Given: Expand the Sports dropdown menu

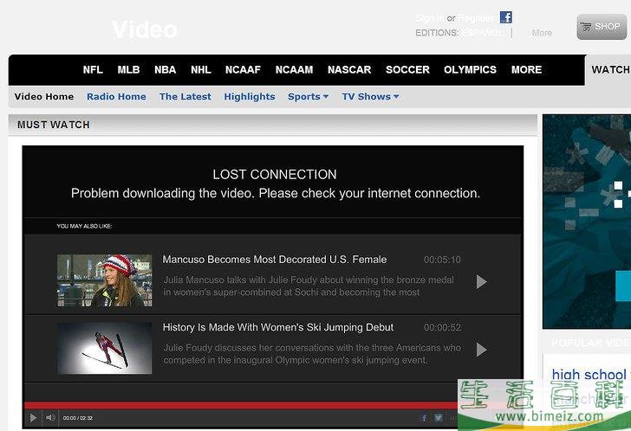Looking at the screenshot, I should (x=308, y=97).
